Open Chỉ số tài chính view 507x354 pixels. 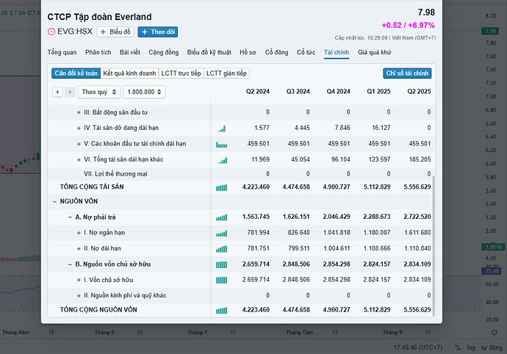coord(407,73)
